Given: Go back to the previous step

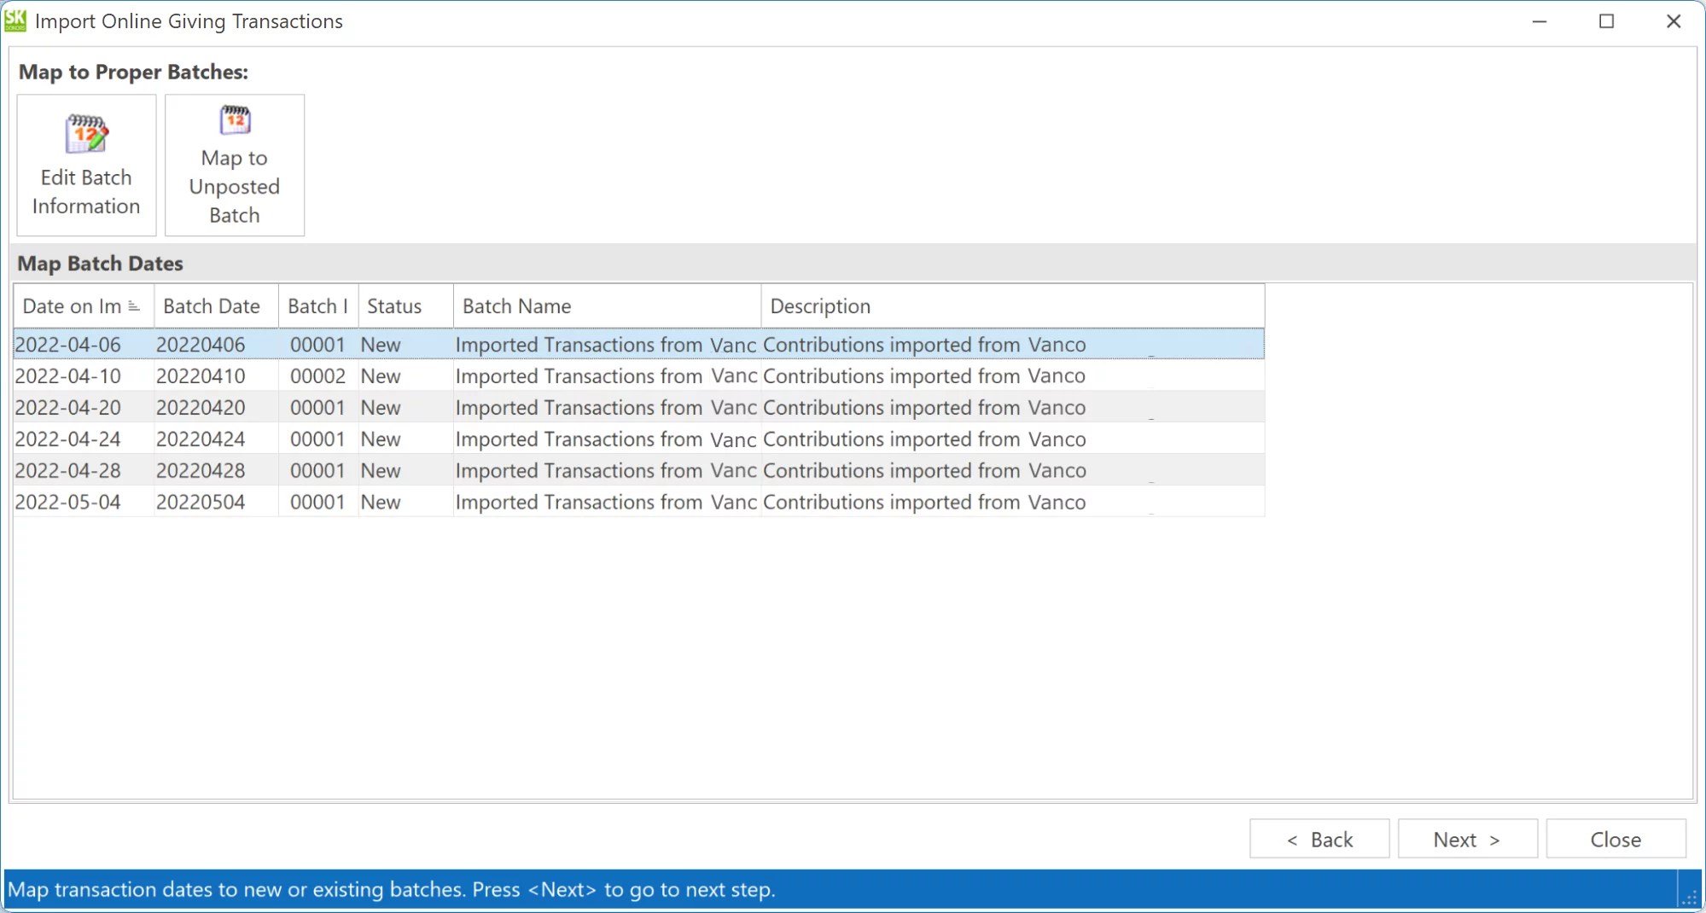Looking at the screenshot, I should [x=1319, y=840].
